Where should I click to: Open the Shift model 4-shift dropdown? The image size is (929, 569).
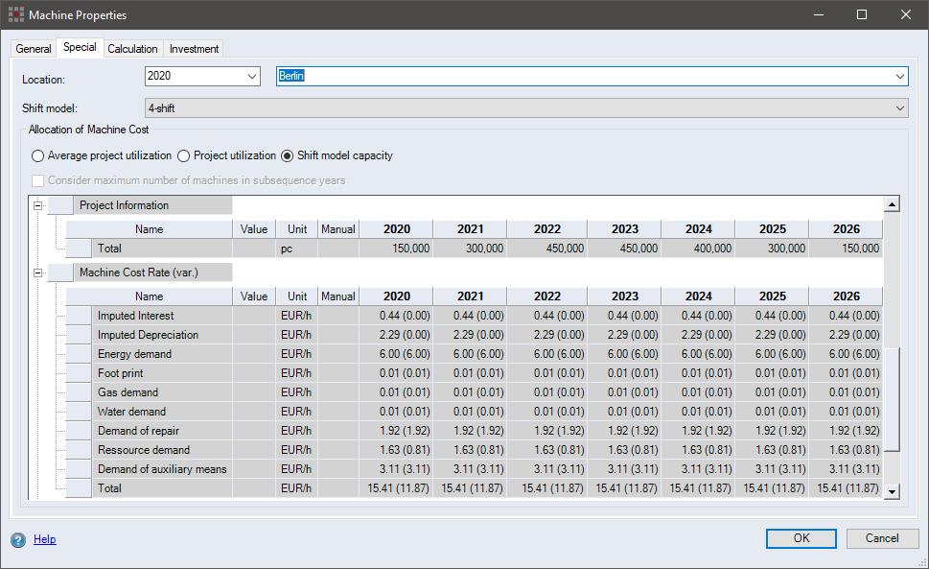899,108
